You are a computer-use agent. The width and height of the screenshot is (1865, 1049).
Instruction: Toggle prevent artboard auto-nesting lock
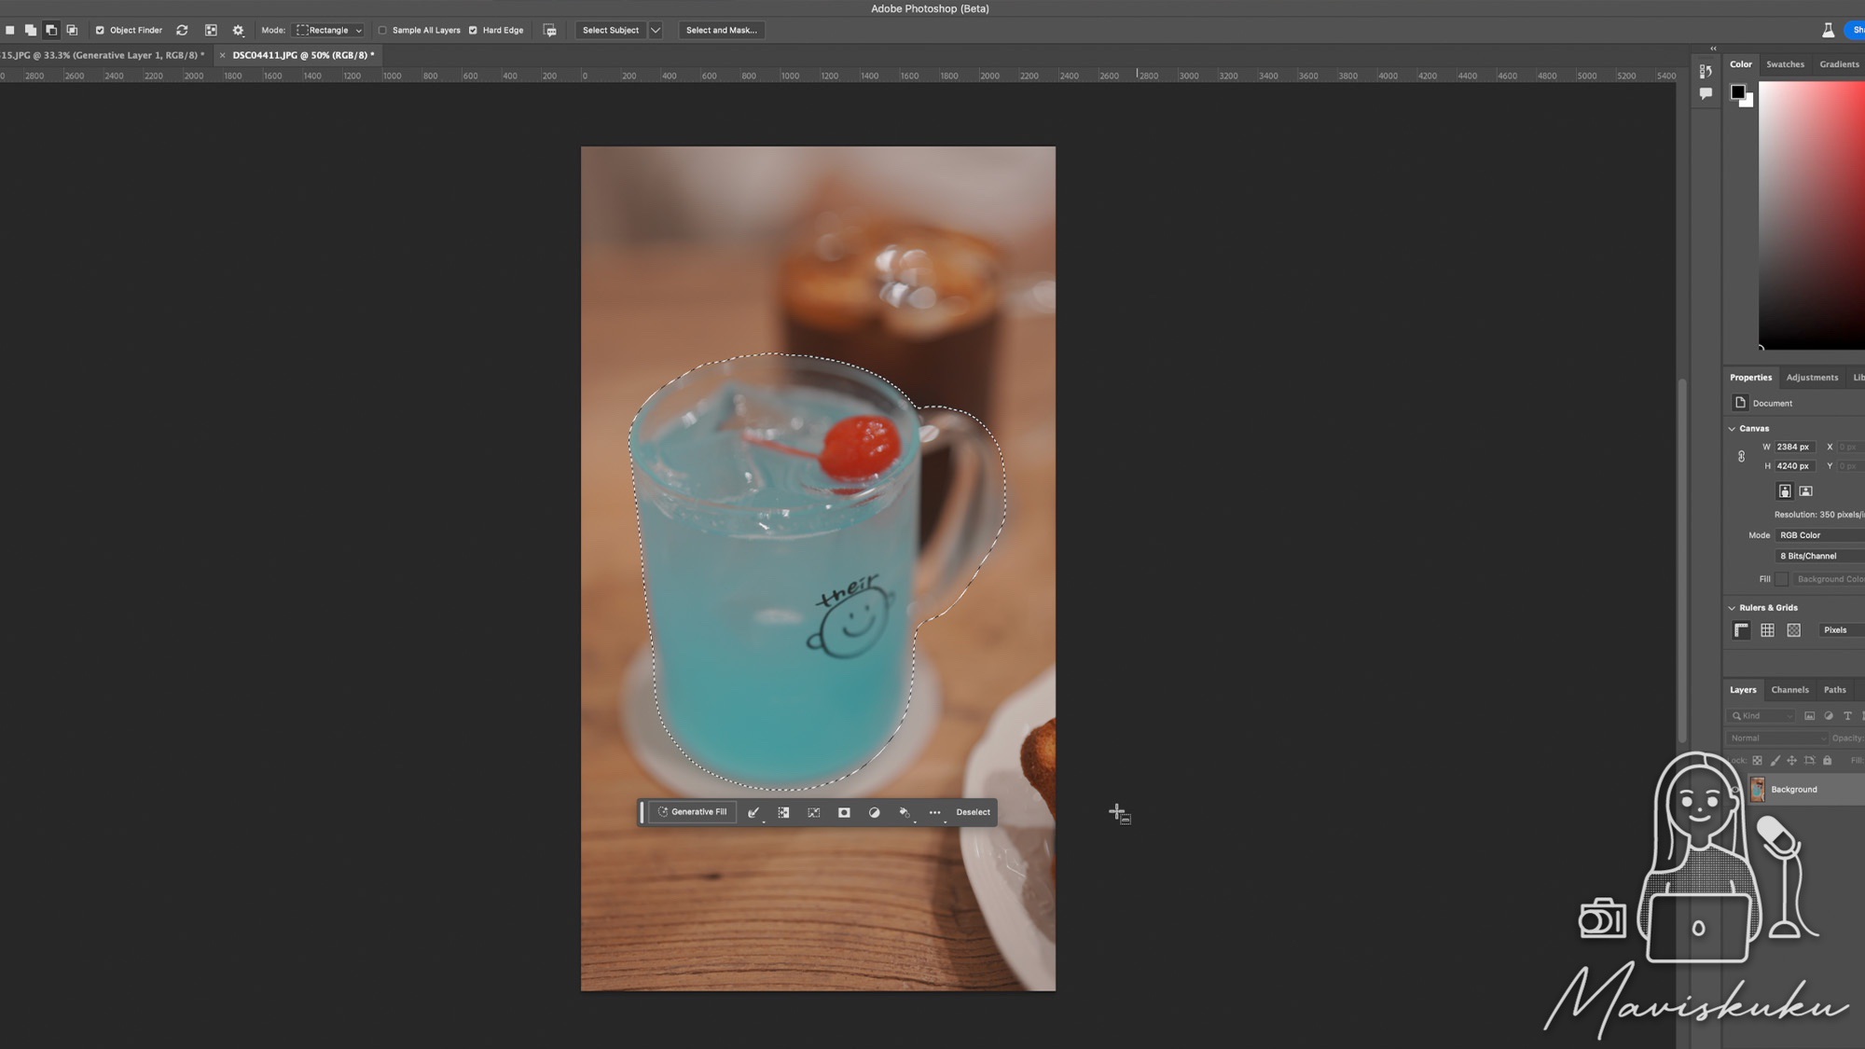click(x=1809, y=761)
